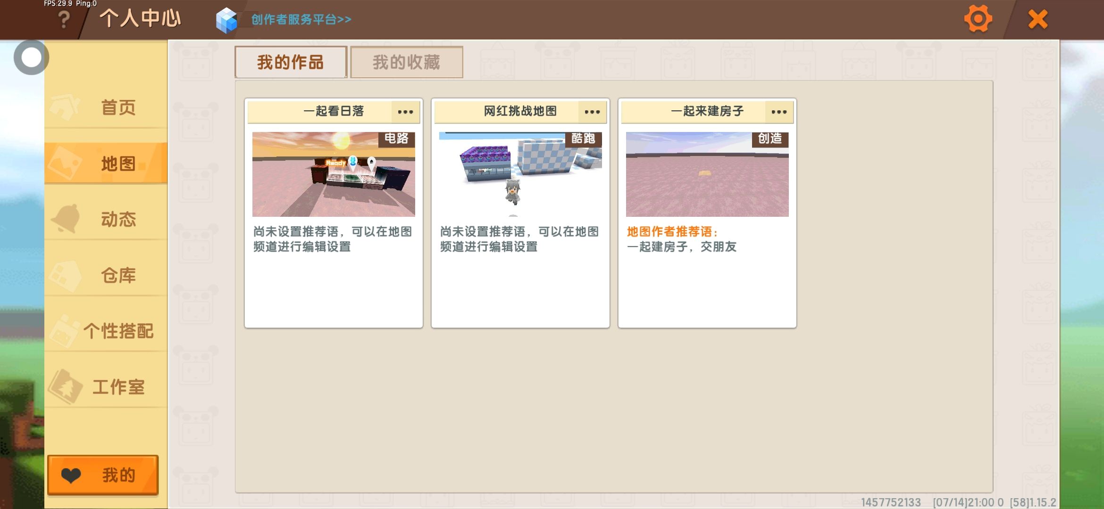Expand options menu for 一起看日落 map

(x=405, y=112)
